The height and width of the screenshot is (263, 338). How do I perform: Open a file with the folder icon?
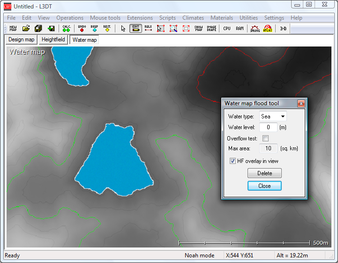26,28
